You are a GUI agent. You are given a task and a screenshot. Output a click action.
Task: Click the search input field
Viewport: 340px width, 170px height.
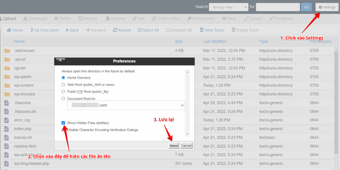pos(278,7)
